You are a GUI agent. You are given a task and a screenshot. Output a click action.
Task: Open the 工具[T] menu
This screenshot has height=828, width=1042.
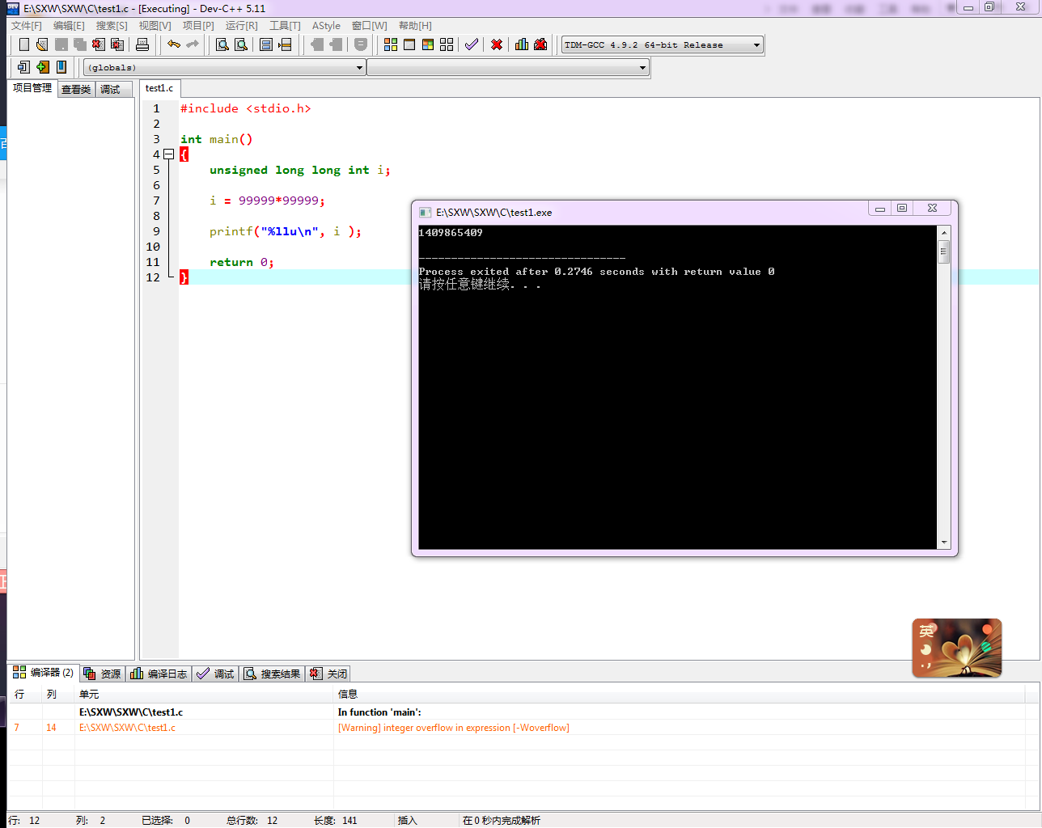285,26
